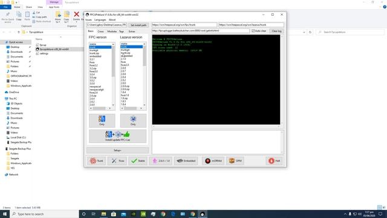Click Install/update FPC+Laz button

117,136
